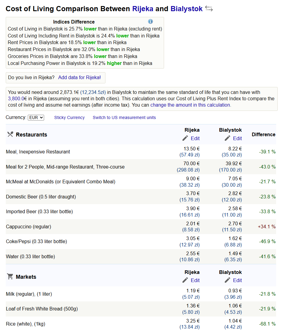Click Edit link for Rijeka in Markets

(x=195, y=280)
